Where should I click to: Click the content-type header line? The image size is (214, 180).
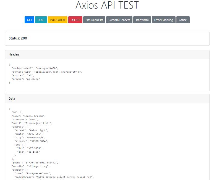tap(47, 72)
